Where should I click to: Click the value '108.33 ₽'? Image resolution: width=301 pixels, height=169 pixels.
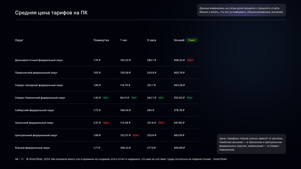pos(125,148)
